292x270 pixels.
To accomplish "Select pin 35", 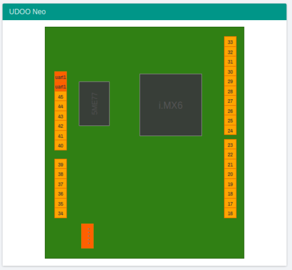I will 61,204.
